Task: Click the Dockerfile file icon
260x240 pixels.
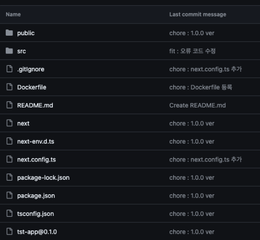Action: pos(10,87)
